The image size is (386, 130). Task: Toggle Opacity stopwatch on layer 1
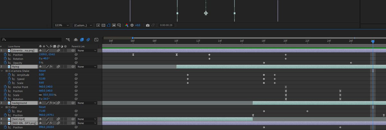tap(5, 63)
